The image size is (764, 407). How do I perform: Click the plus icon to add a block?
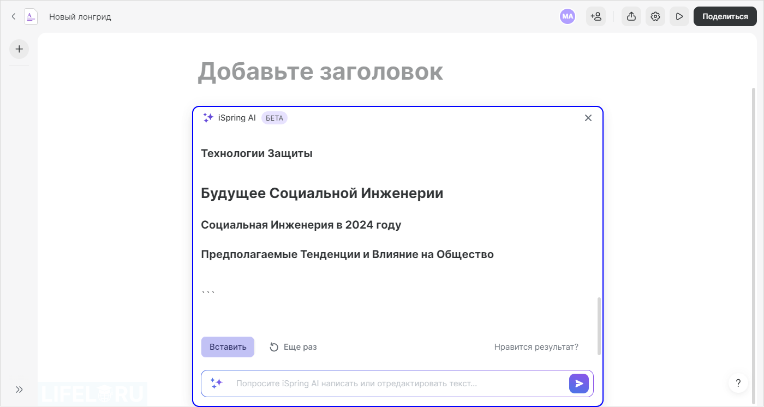coord(19,49)
